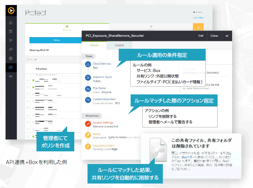253x188 pixels.
Task: Click the broken link file icon in Box notice
Action: coord(158,150)
